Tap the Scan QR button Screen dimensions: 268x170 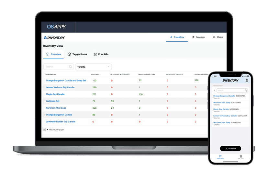230,148
